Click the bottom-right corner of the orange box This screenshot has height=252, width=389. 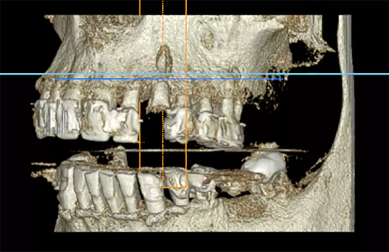(x=186, y=187)
